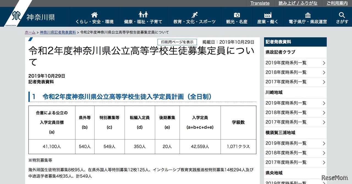
Task: Click the family icon for 健康・福祉・子育て
Action: [x=143, y=15]
